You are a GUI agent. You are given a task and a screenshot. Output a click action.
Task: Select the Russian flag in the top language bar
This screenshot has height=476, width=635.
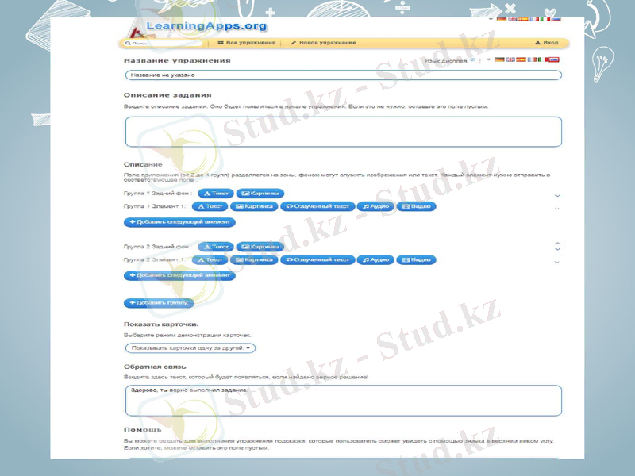point(556,18)
